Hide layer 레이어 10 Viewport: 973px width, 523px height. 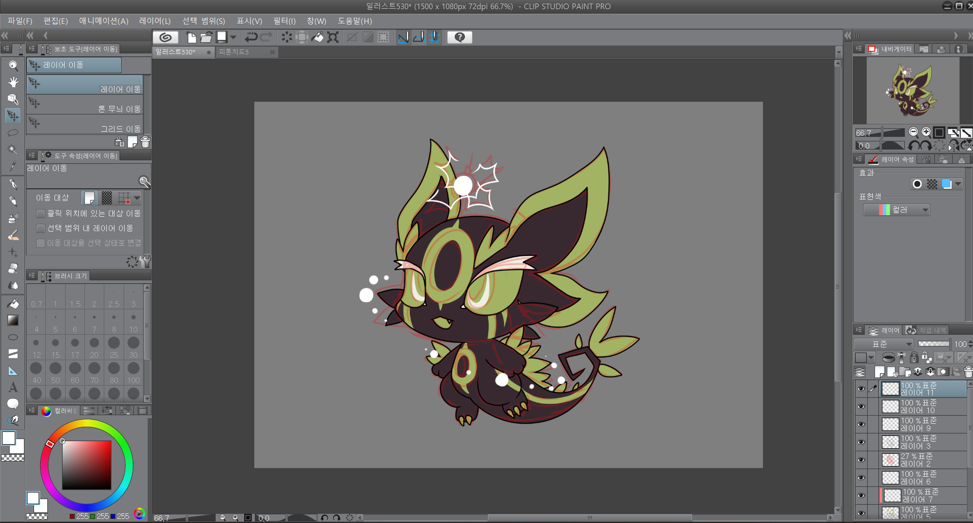[861, 406]
